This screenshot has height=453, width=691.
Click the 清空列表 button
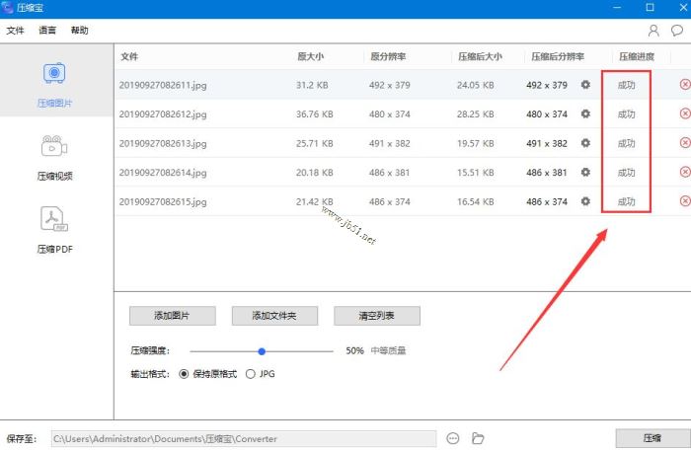377,316
